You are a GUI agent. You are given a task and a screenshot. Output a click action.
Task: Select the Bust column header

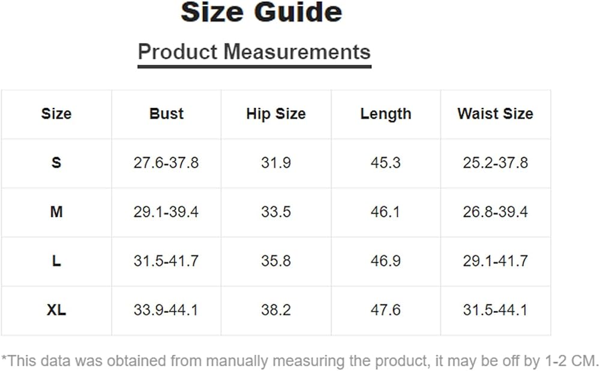pos(166,114)
